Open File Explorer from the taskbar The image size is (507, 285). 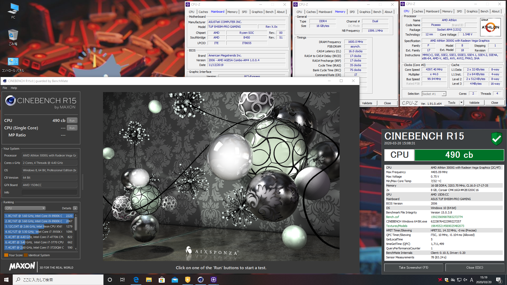click(149, 280)
